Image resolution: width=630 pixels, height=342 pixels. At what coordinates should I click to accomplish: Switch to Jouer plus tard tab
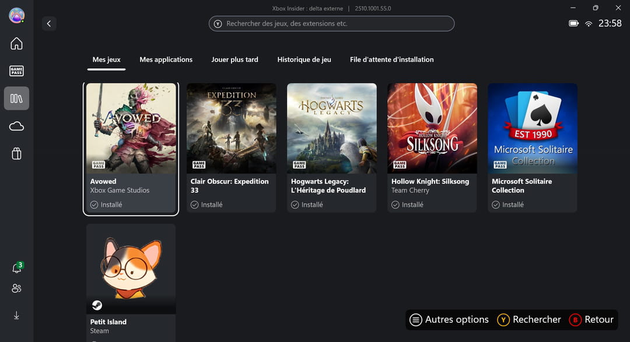tap(235, 59)
